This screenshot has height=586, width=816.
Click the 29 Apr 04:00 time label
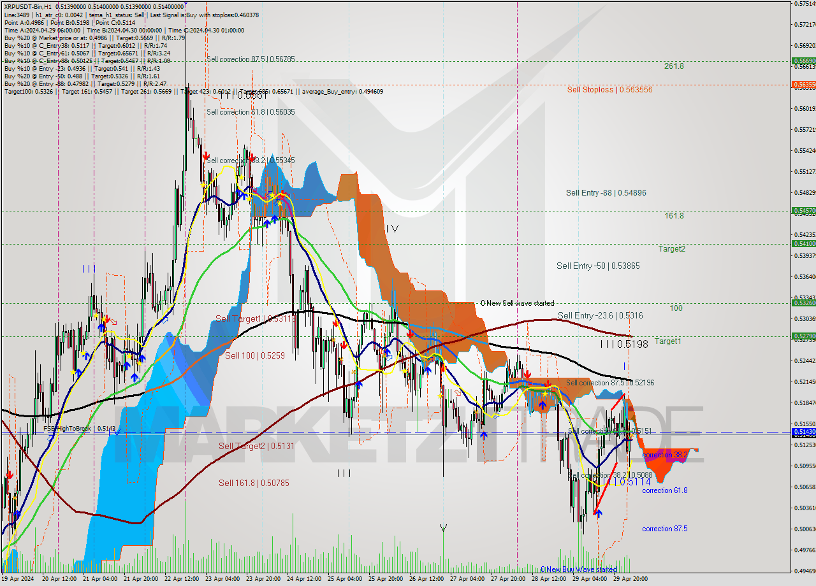click(x=590, y=580)
